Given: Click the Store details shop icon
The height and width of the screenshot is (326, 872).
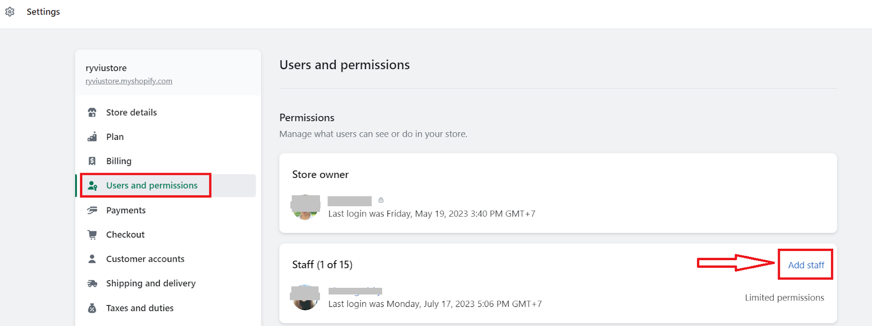Looking at the screenshot, I should click(x=92, y=113).
